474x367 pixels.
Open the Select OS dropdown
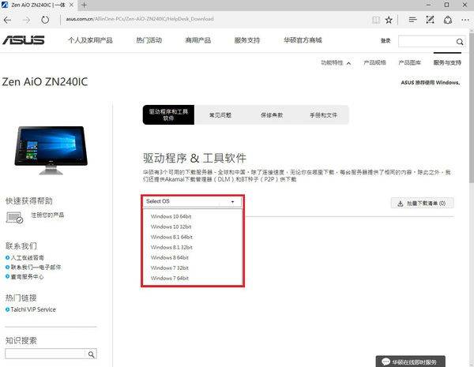(x=192, y=202)
